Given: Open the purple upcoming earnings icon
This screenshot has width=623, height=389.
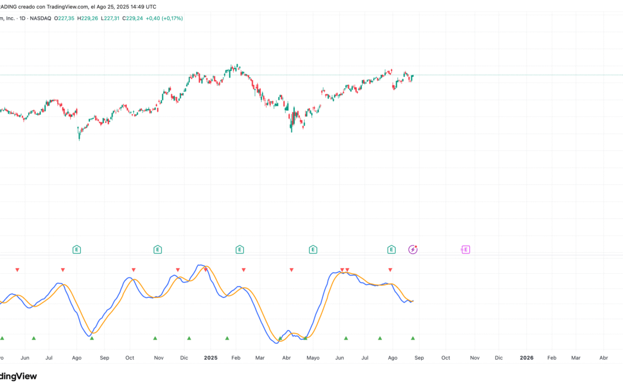Looking at the screenshot, I should [x=466, y=250].
